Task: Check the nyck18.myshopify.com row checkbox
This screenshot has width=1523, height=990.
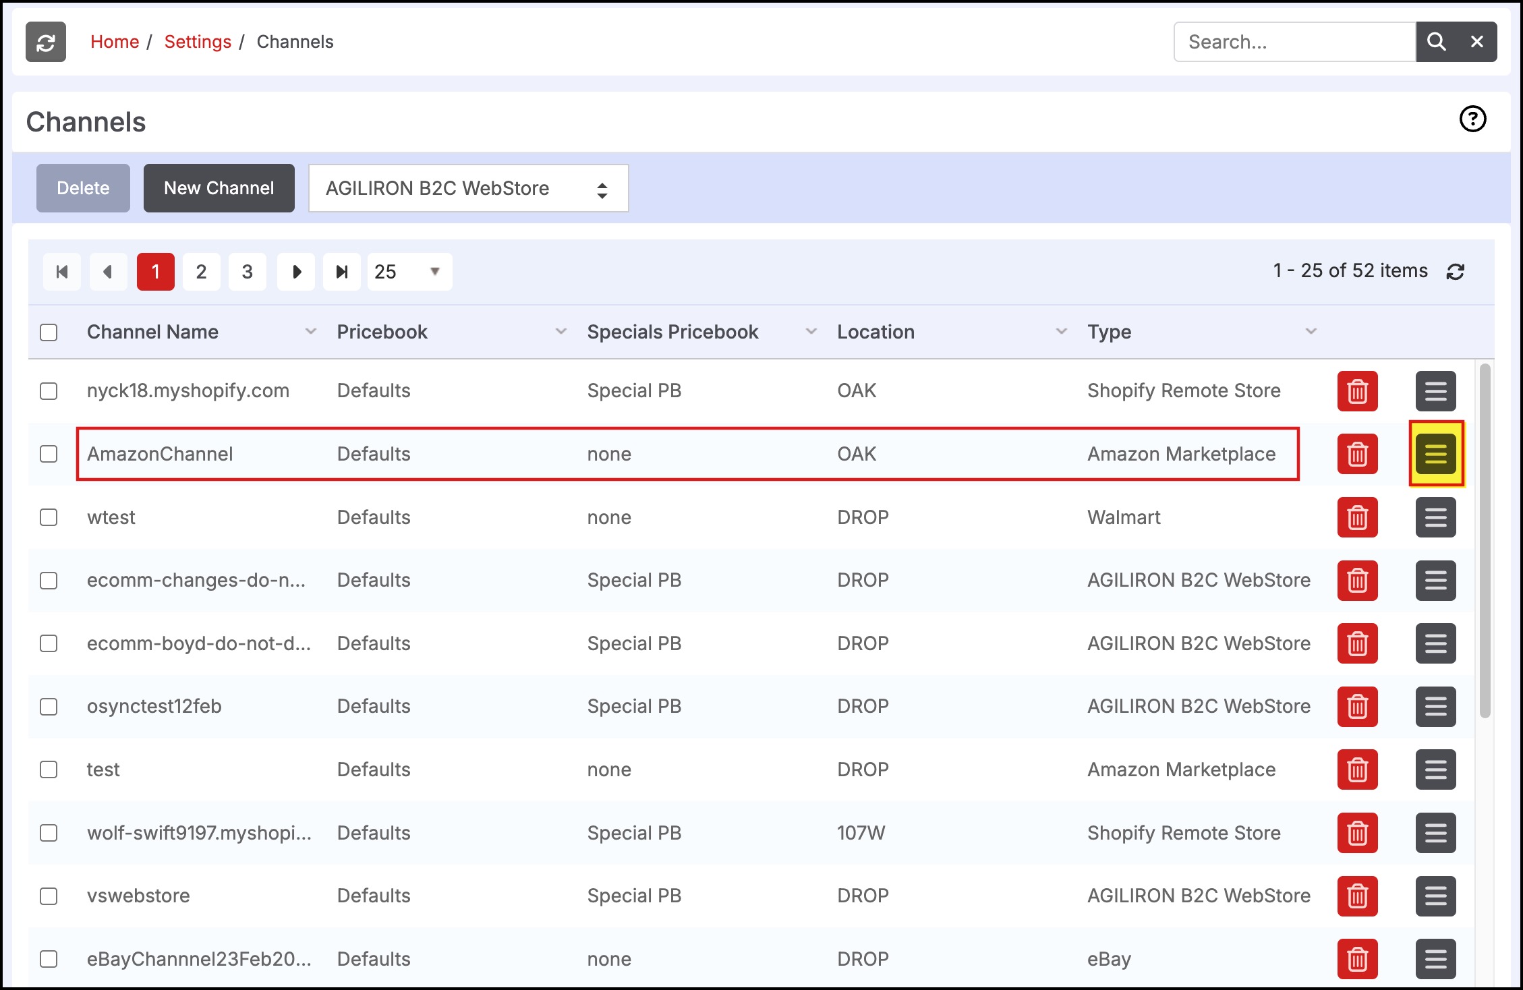Action: coord(49,391)
